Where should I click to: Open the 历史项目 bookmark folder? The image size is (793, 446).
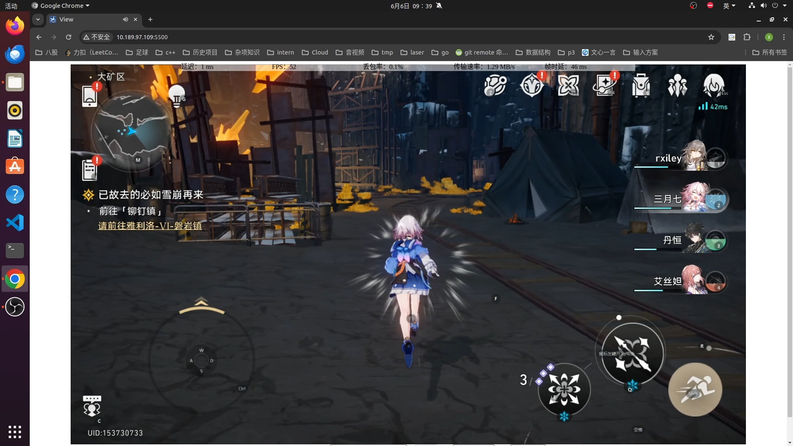(x=200, y=52)
